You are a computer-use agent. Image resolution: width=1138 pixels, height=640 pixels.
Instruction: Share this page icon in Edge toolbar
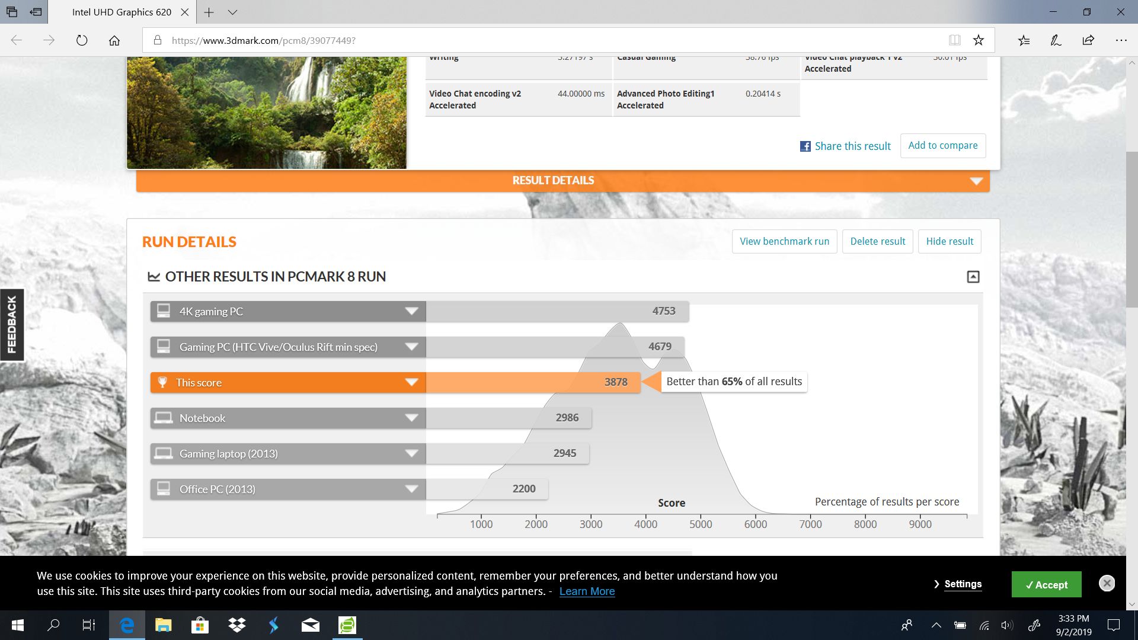1088,40
